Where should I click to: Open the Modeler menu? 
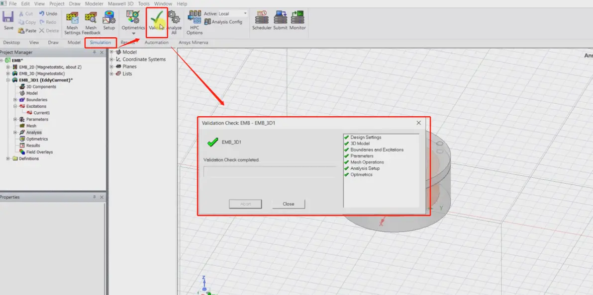pos(93,4)
